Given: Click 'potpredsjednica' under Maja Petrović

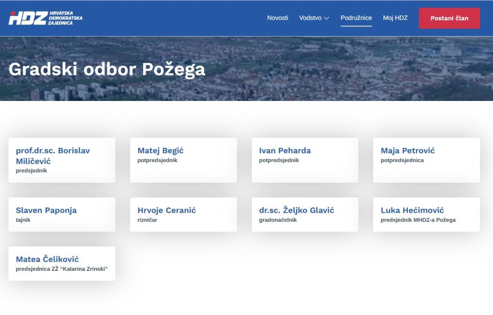Looking at the screenshot, I should (x=402, y=160).
